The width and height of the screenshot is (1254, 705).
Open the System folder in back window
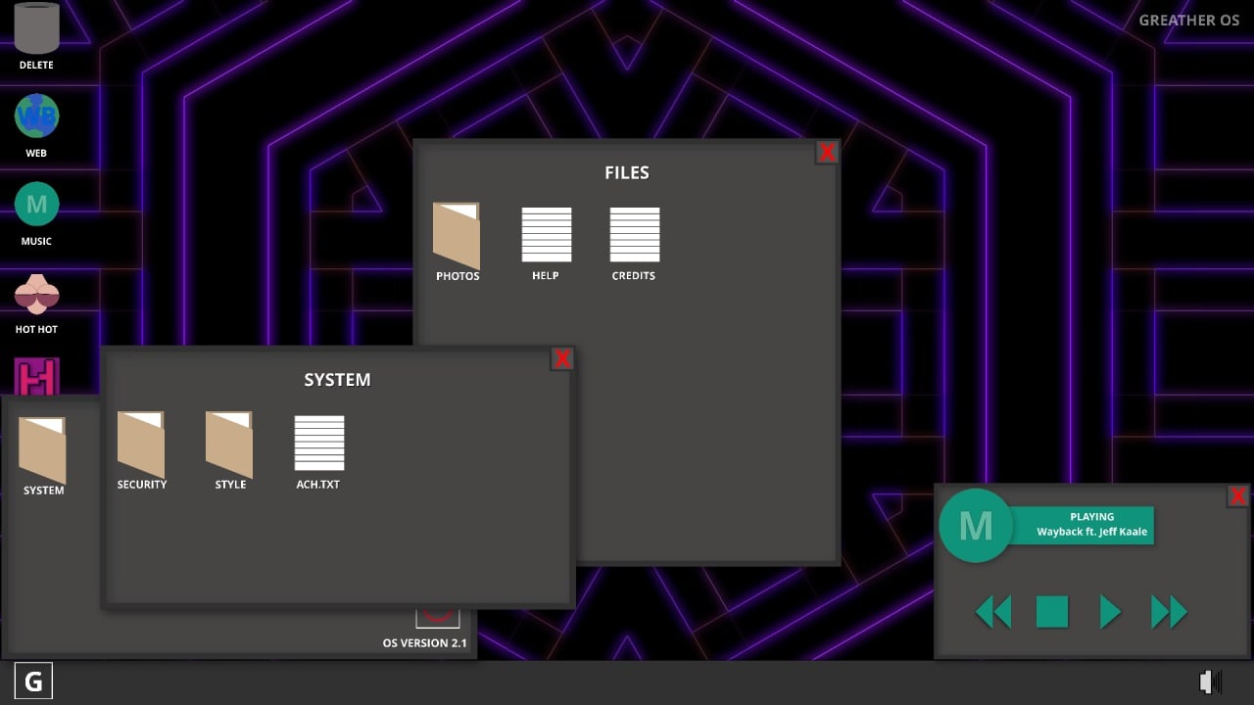point(43,450)
